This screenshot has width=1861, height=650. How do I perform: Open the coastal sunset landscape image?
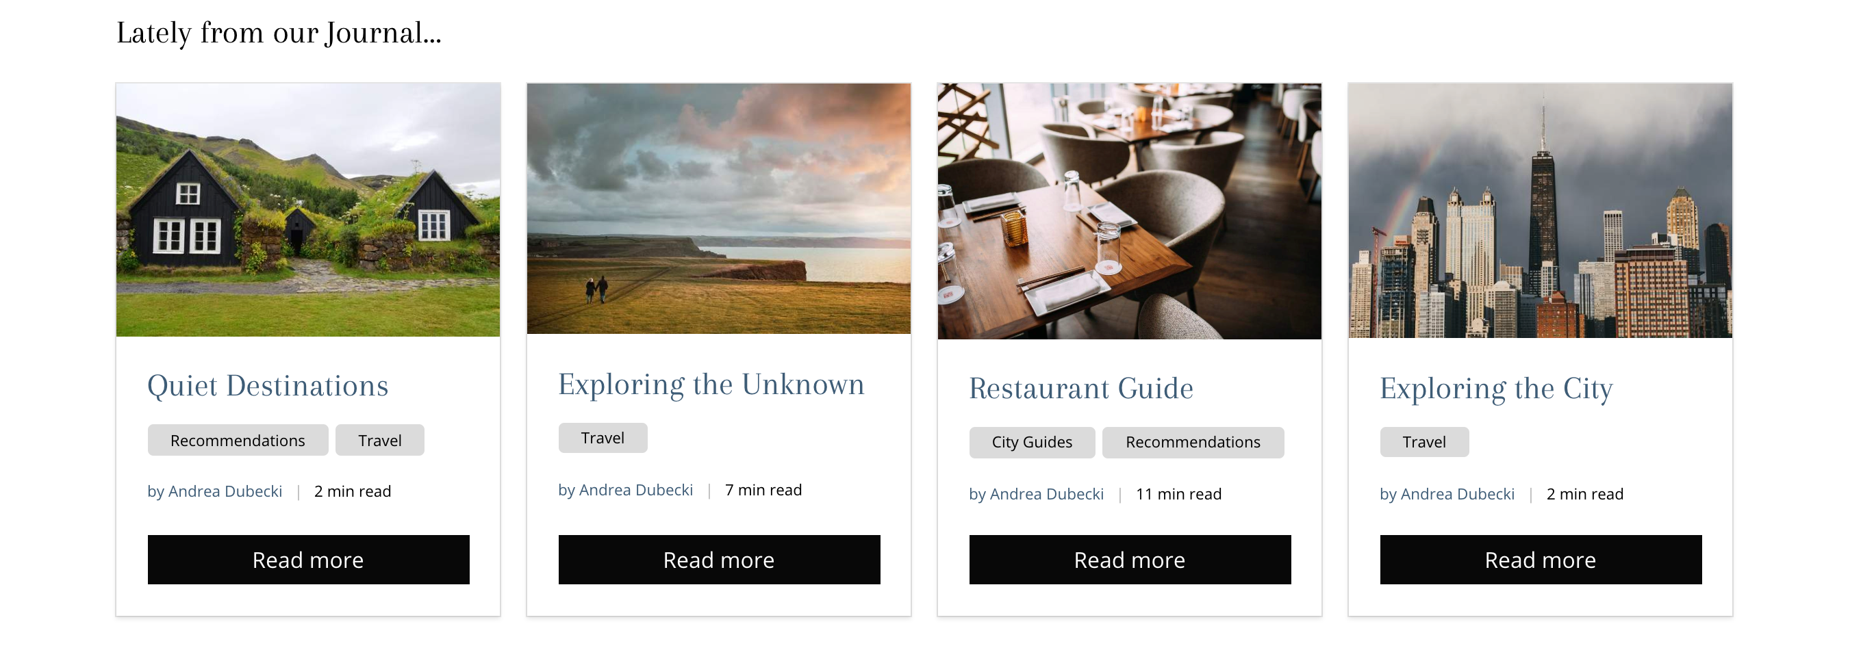(719, 209)
